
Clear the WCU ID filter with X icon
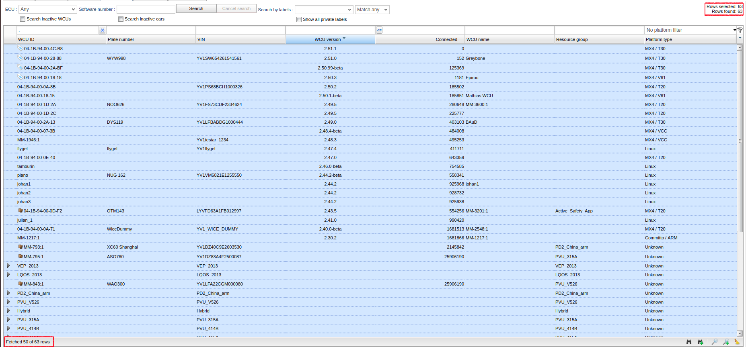(x=103, y=30)
